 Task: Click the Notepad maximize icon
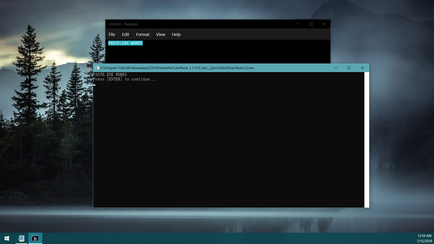(311, 24)
